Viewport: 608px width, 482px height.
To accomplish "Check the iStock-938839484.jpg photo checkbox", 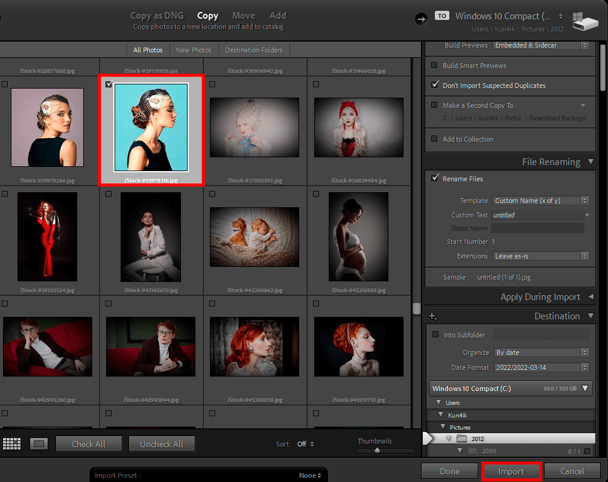I will tap(316, 84).
